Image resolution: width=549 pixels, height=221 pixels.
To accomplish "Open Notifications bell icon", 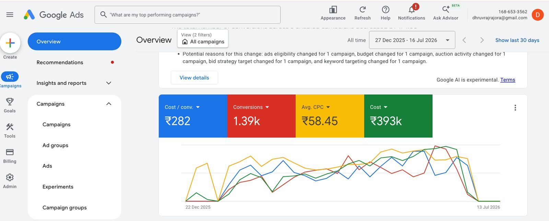I will click(412, 9).
